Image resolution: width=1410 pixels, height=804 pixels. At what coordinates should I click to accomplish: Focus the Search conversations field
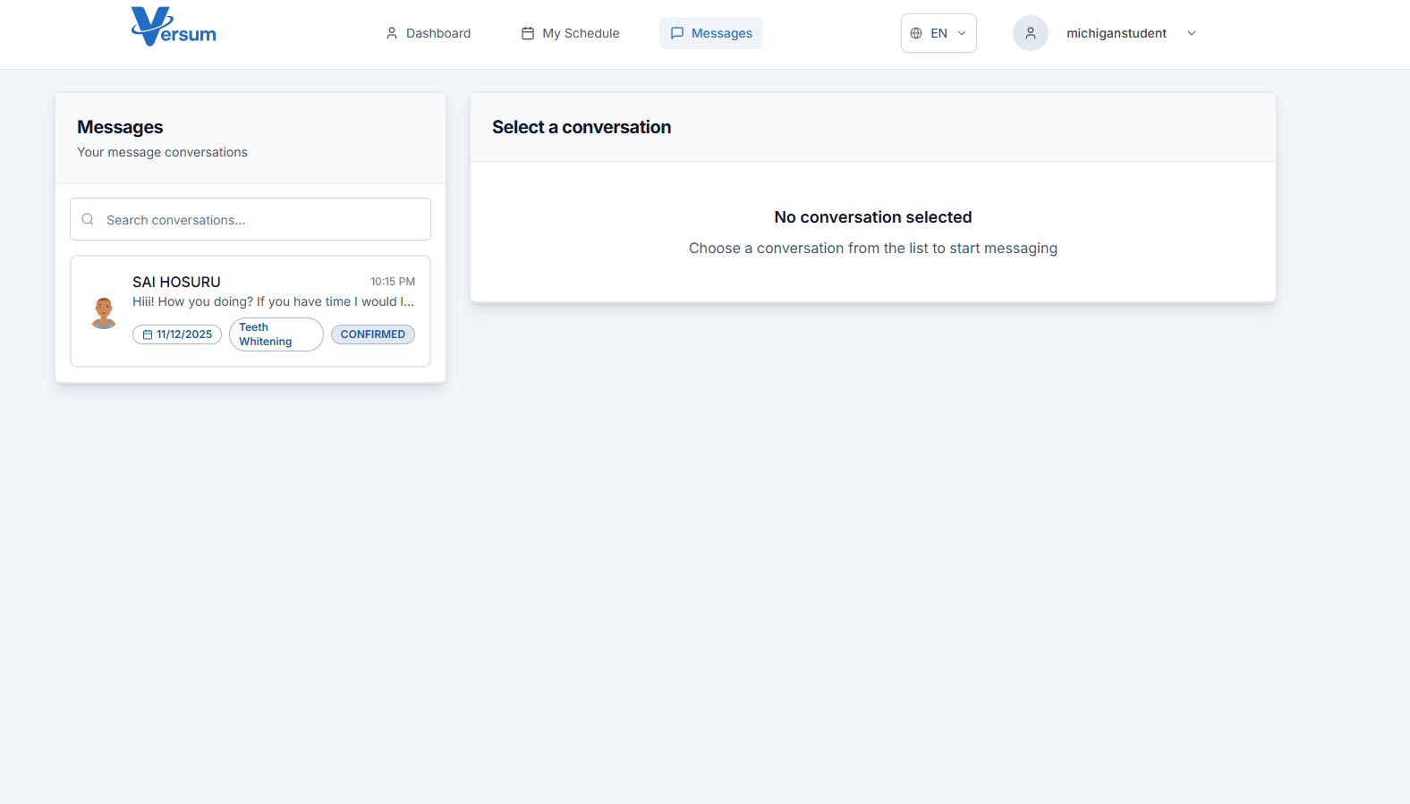click(x=251, y=219)
